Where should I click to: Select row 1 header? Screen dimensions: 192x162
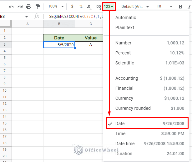click(x=6, y=31)
